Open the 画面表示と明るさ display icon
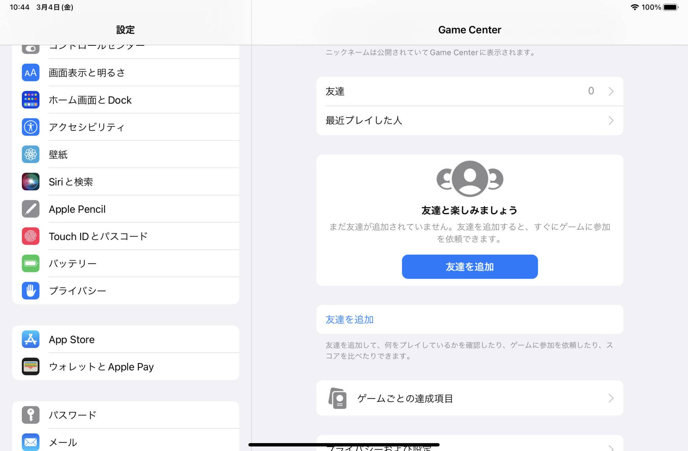 click(x=30, y=73)
